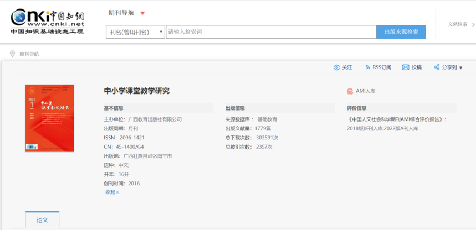This screenshot has width=476, height=230.
Task: Expand the 分享到 dropdown arrow
Action: [x=460, y=68]
